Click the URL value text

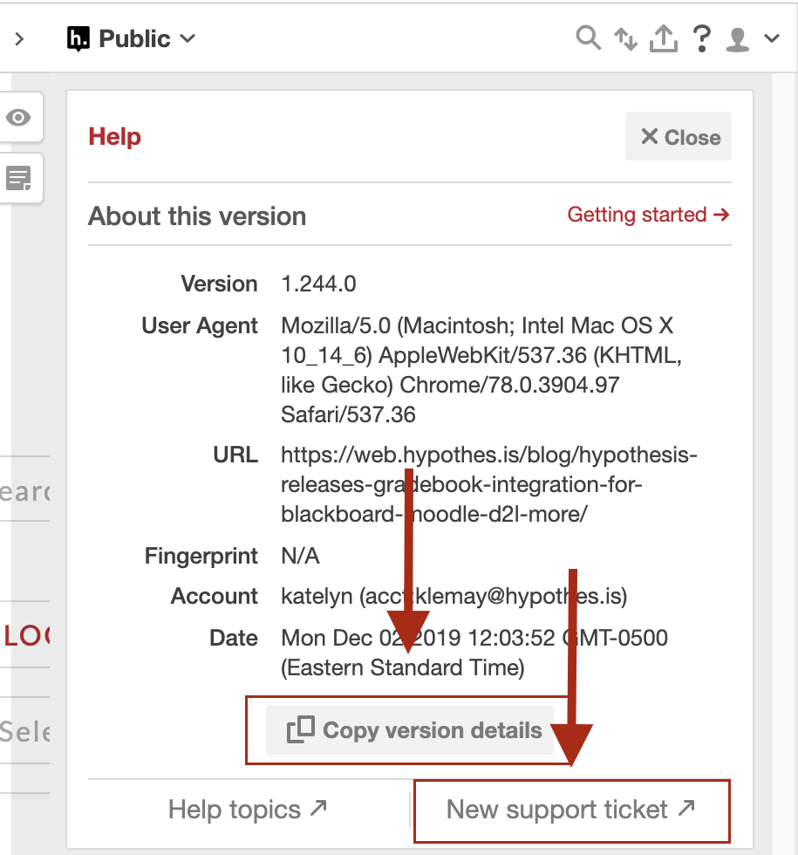(489, 484)
